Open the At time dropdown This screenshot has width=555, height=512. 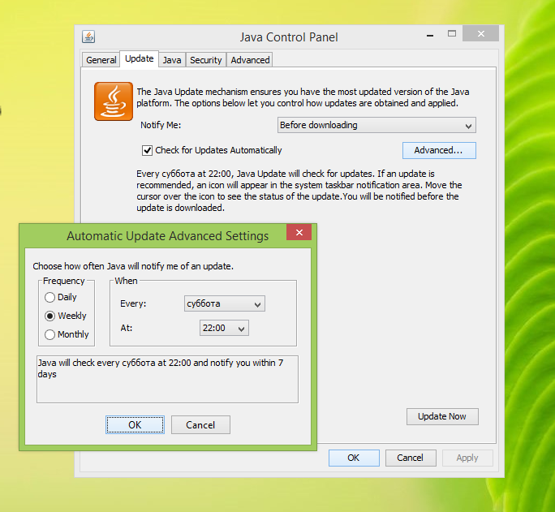(224, 328)
